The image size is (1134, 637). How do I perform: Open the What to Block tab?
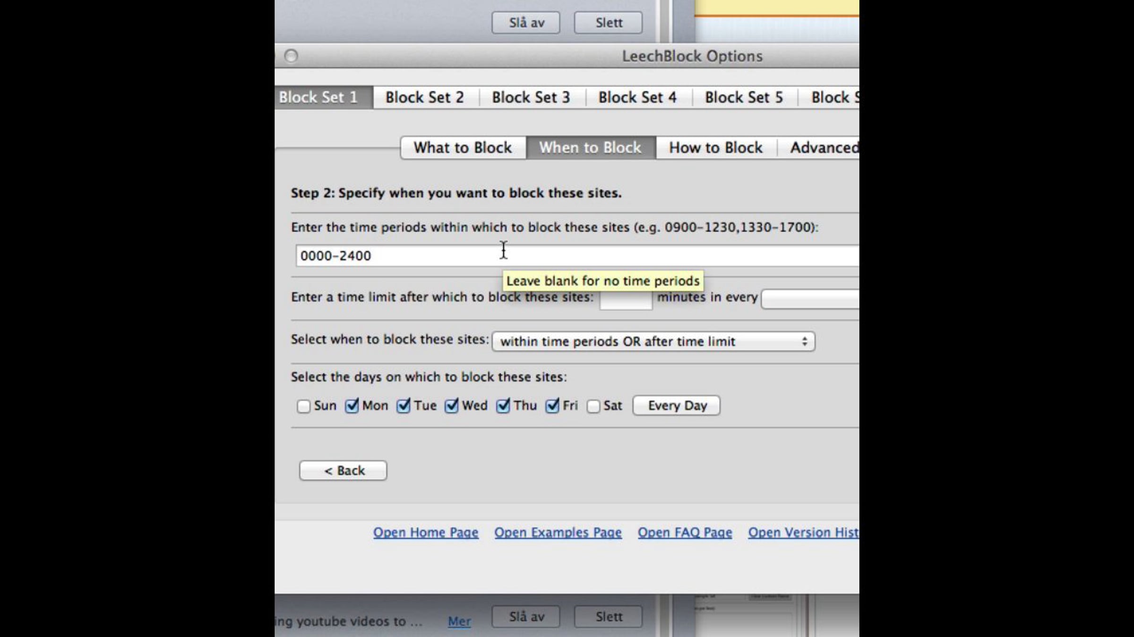click(463, 148)
